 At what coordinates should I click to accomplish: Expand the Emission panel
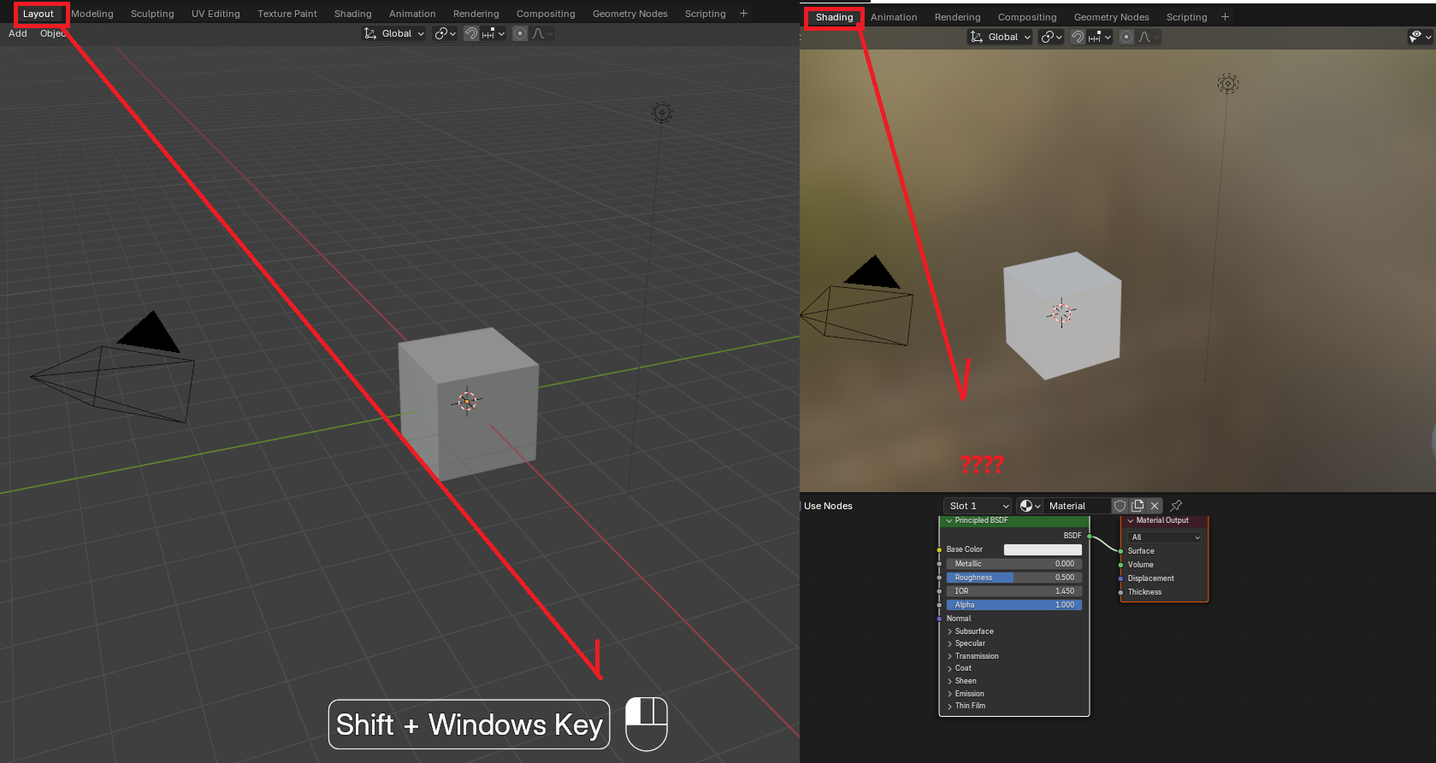click(x=966, y=694)
